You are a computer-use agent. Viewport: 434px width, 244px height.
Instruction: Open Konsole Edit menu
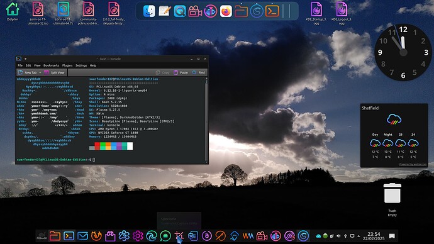click(x=28, y=65)
